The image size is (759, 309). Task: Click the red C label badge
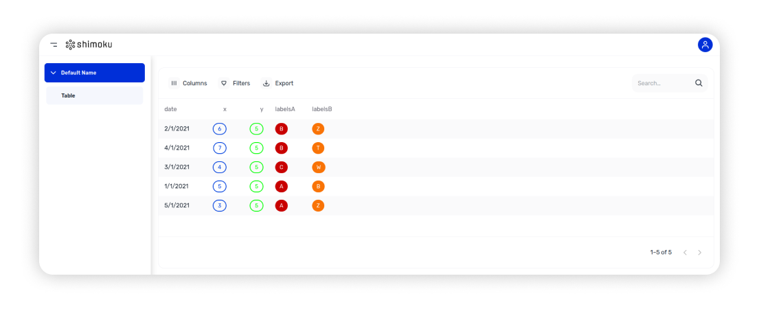pos(281,167)
